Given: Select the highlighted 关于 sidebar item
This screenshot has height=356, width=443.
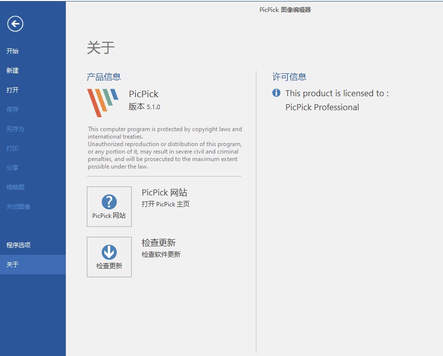Looking at the screenshot, I should coord(33,265).
